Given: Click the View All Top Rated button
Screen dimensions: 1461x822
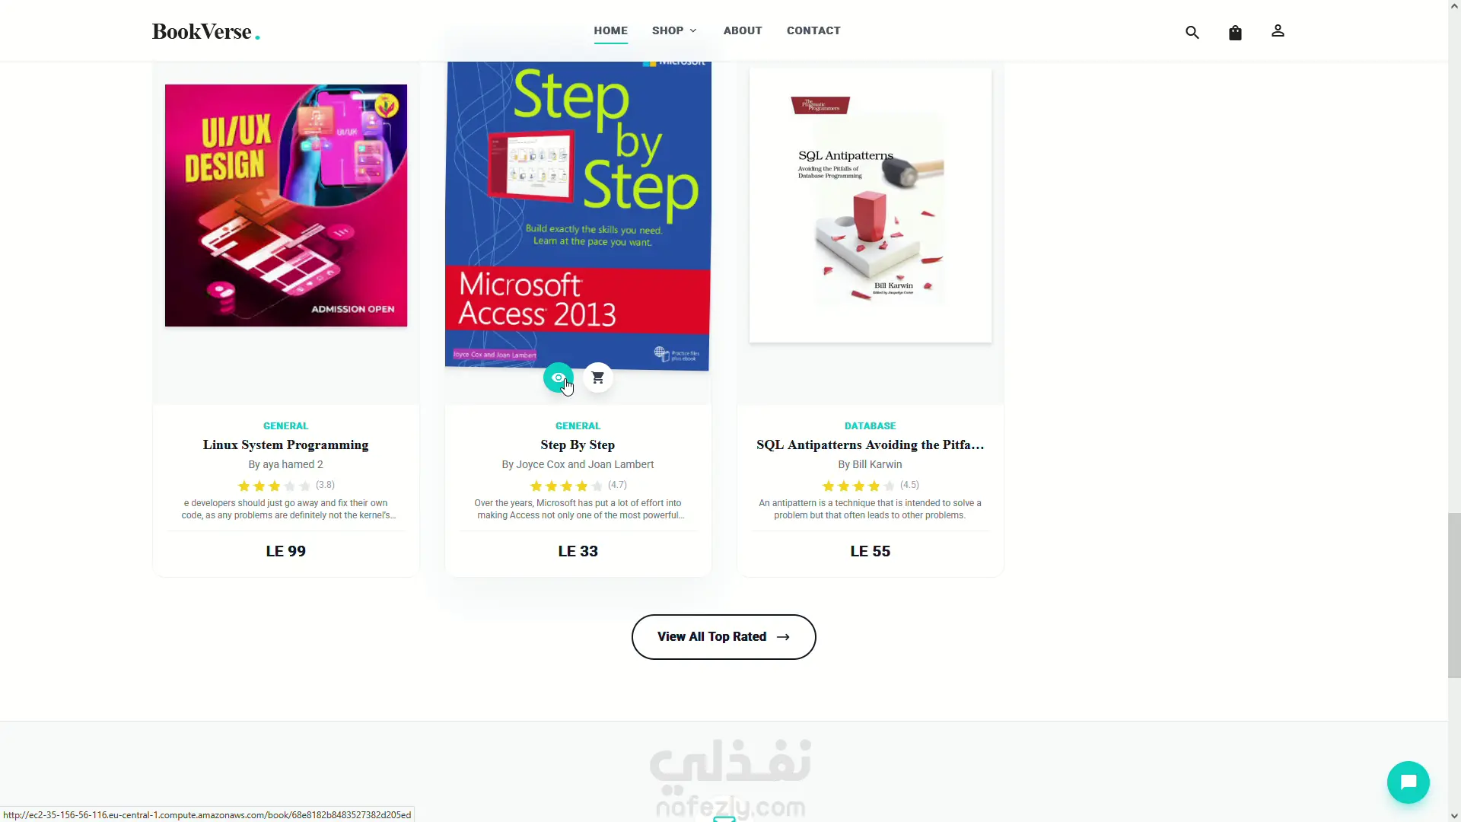Looking at the screenshot, I should coord(724,637).
